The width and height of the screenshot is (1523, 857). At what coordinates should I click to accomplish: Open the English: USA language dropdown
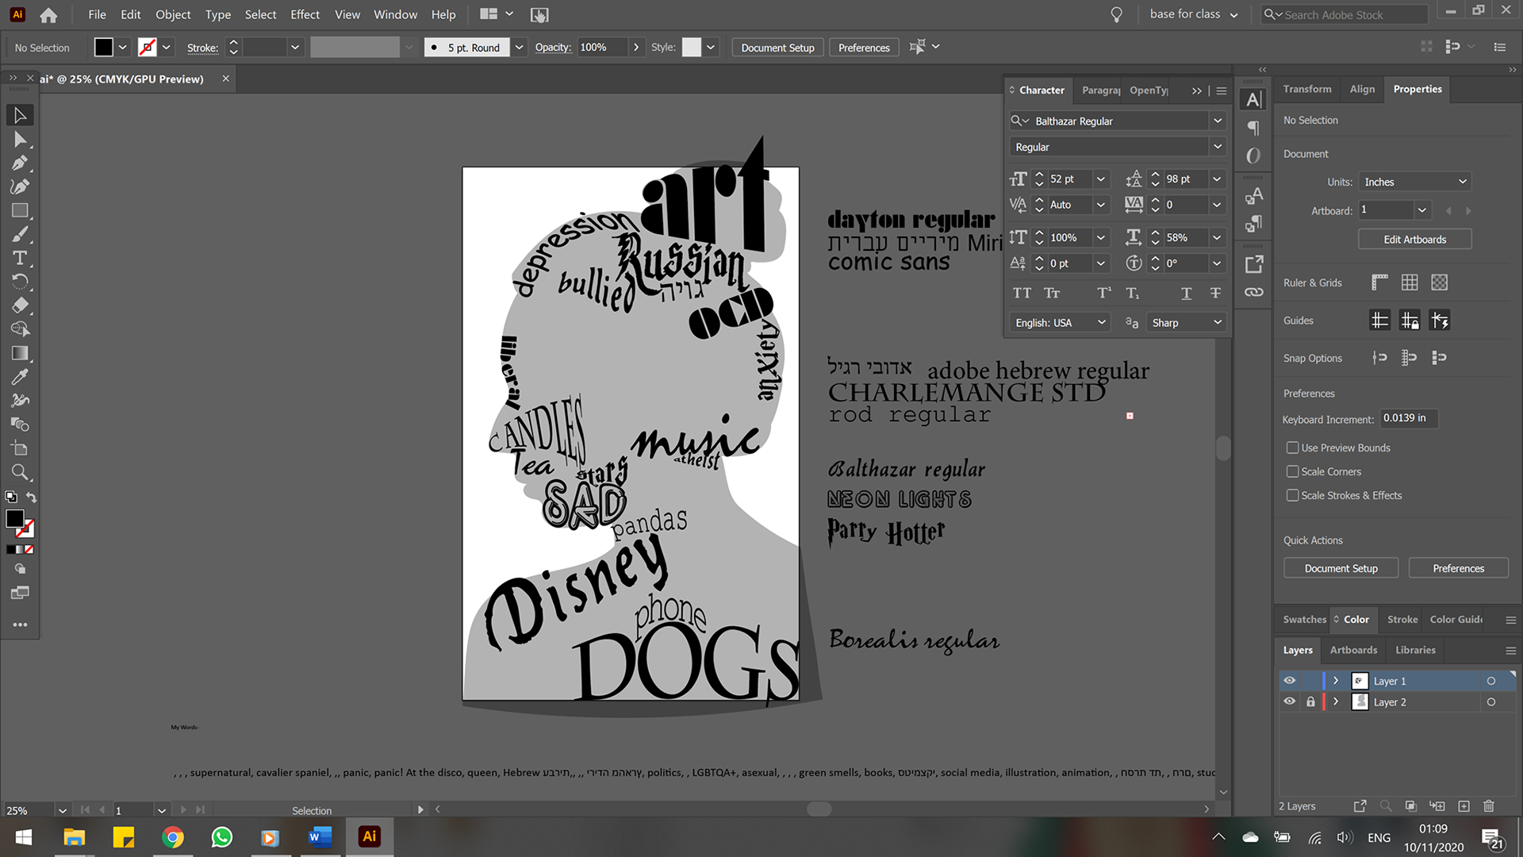coord(1060,322)
